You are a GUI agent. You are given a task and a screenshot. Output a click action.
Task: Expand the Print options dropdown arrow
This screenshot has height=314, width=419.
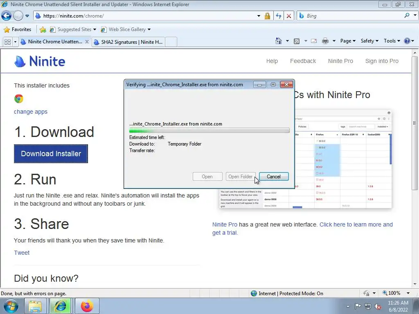point(334,41)
